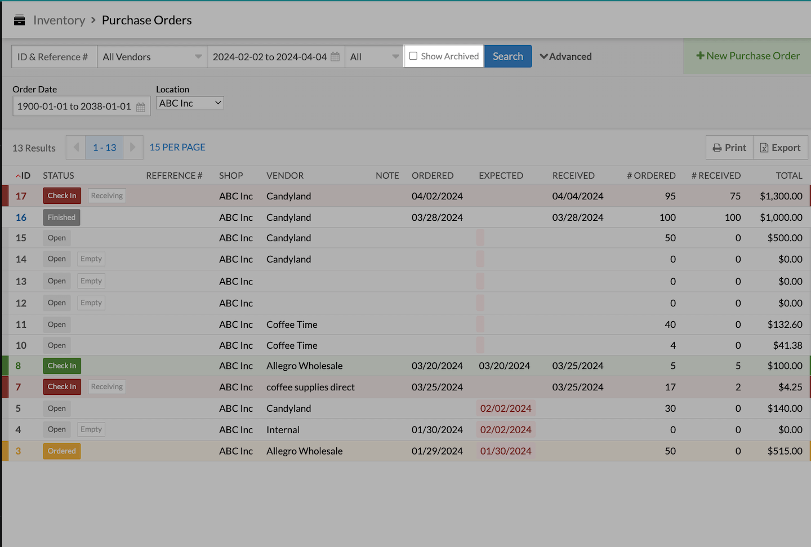Go to the previous page arrow
The image size is (811, 547).
point(76,148)
